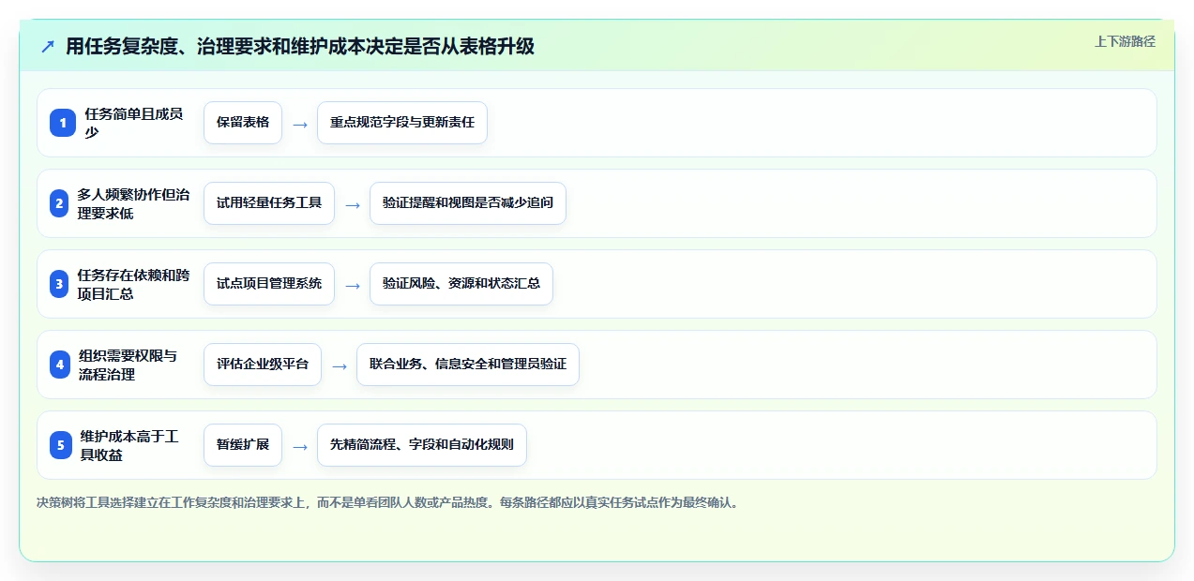1194x581 pixels.
Task: Click the 重点规范字段与更新责任 box
Action: pyautogui.click(x=402, y=123)
